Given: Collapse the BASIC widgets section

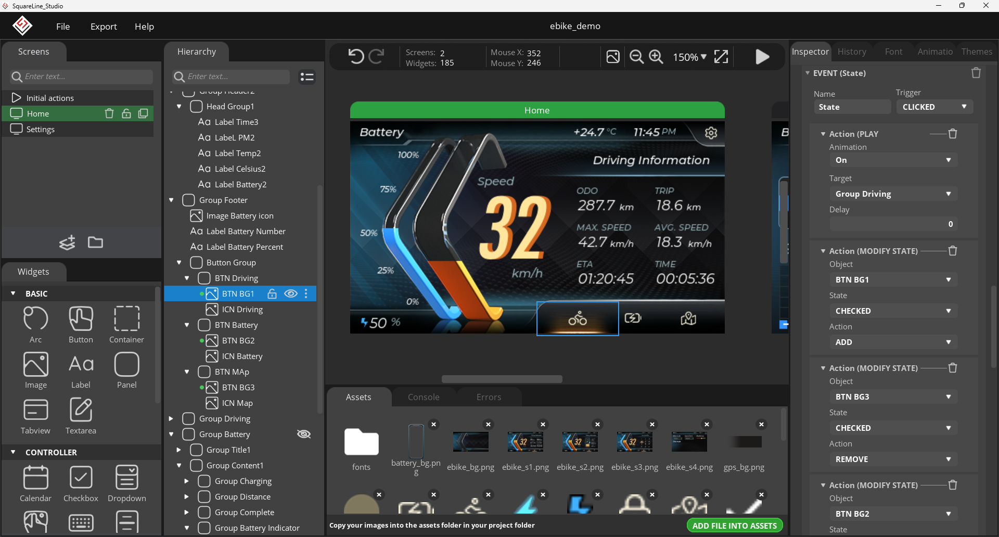Looking at the screenshot, I should [x=13, y=293].
